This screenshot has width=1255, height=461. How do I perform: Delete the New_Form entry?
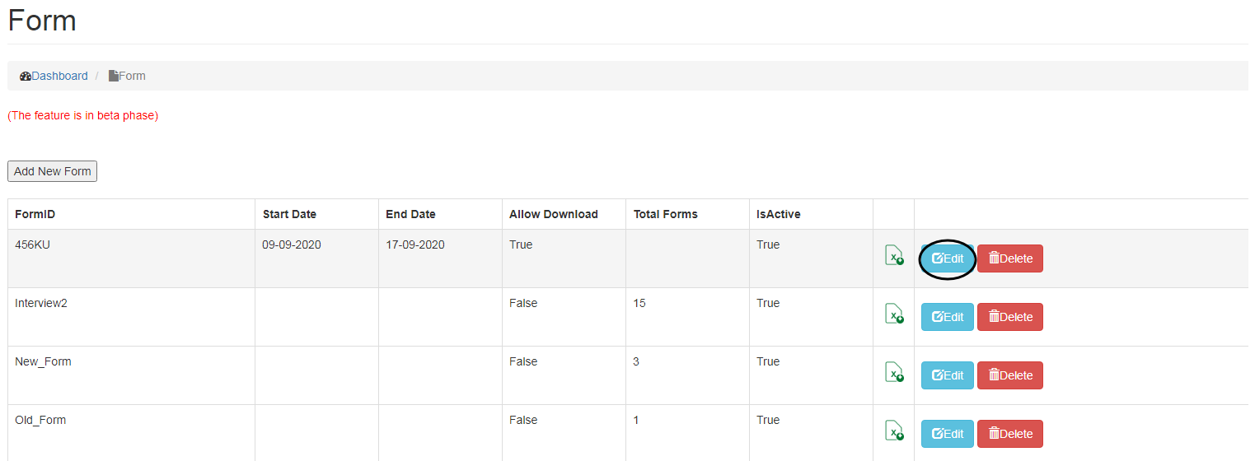[1009, 375]
